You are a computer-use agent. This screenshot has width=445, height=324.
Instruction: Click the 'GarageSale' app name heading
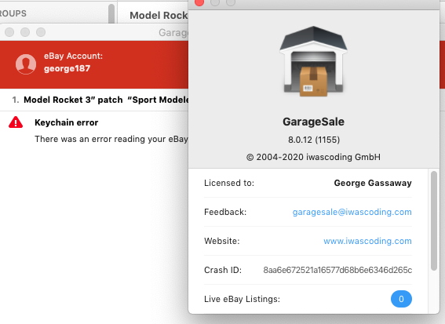point(313,122)
